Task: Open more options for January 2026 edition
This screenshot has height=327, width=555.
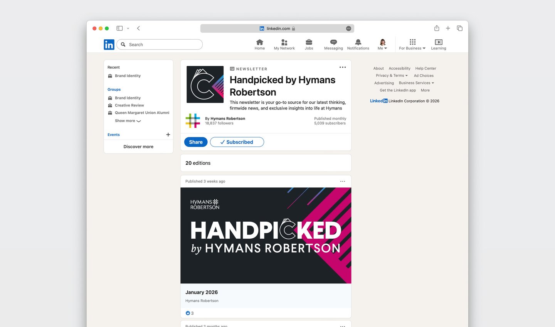Action: pyautogui.click(x=343, y=181)
